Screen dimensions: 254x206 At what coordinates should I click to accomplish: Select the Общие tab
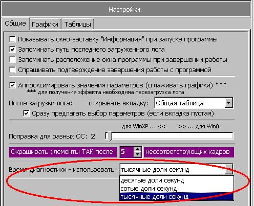(x=15, y=24)
